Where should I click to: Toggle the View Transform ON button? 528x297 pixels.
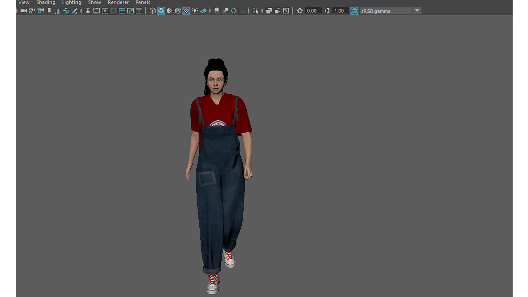tap(354, 11)
